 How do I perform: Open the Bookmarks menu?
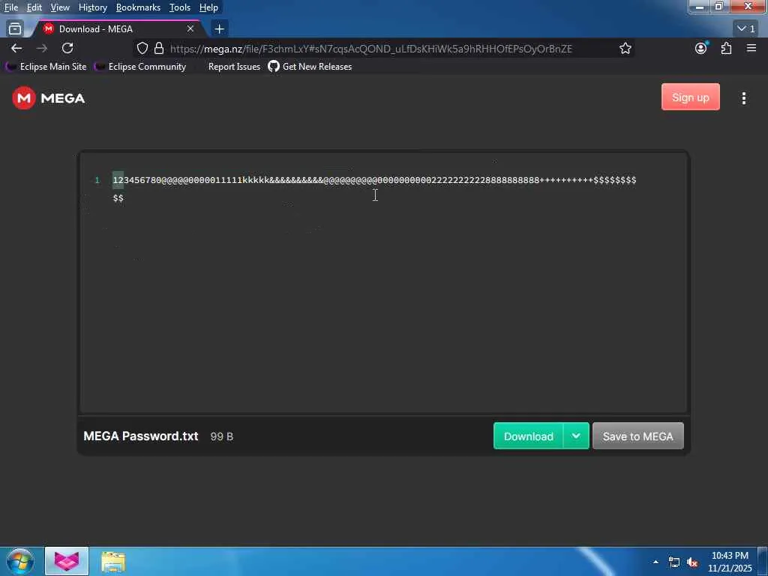point(138,7)
